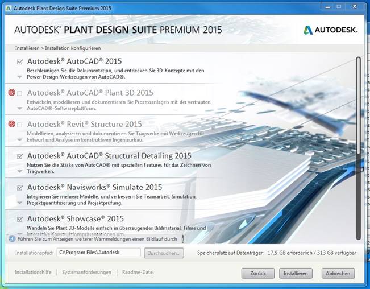Image resolution: width=370 pixels, height=289 pixels.
Task: Close the installer window
Action: [355, 7]
